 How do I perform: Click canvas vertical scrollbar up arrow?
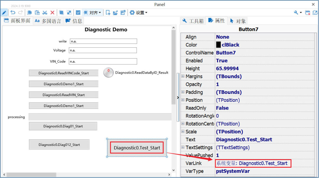coord(174,28)
